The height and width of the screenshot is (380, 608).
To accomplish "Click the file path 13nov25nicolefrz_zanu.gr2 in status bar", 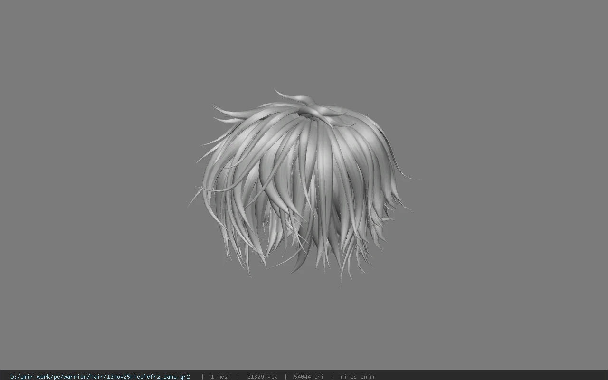I will [x=100, y=377].
